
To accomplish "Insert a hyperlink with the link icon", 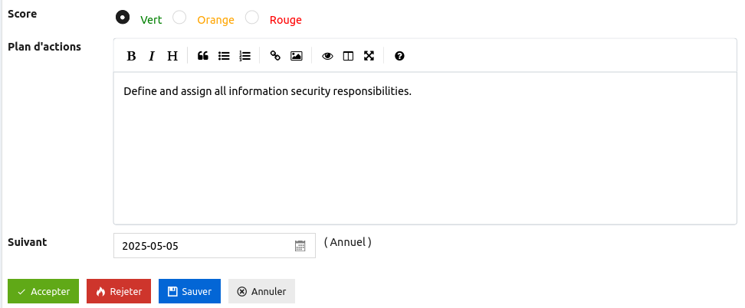I will click(x=275, y=56).
